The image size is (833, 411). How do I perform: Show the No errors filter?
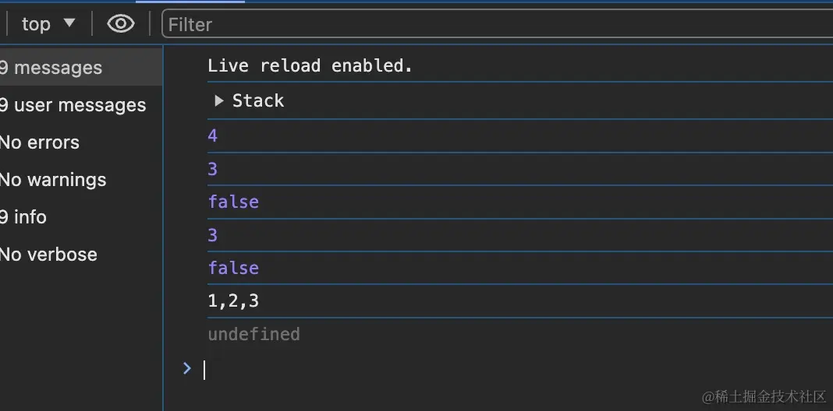point(40,142)
